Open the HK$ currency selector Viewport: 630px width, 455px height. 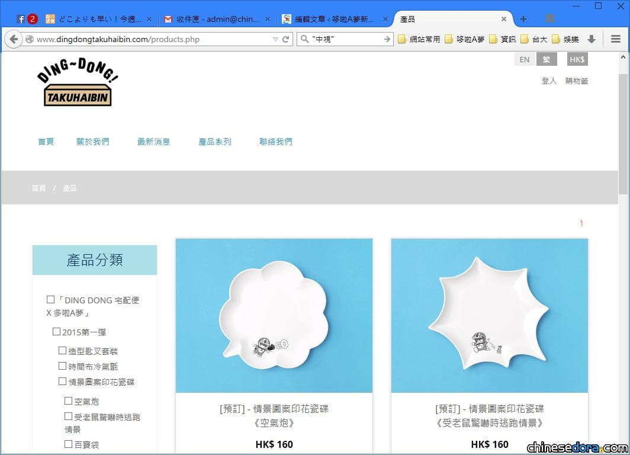(577, 59)
